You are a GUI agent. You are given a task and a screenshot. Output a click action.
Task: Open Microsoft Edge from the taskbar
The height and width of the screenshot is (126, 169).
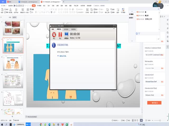click(49, 124)
